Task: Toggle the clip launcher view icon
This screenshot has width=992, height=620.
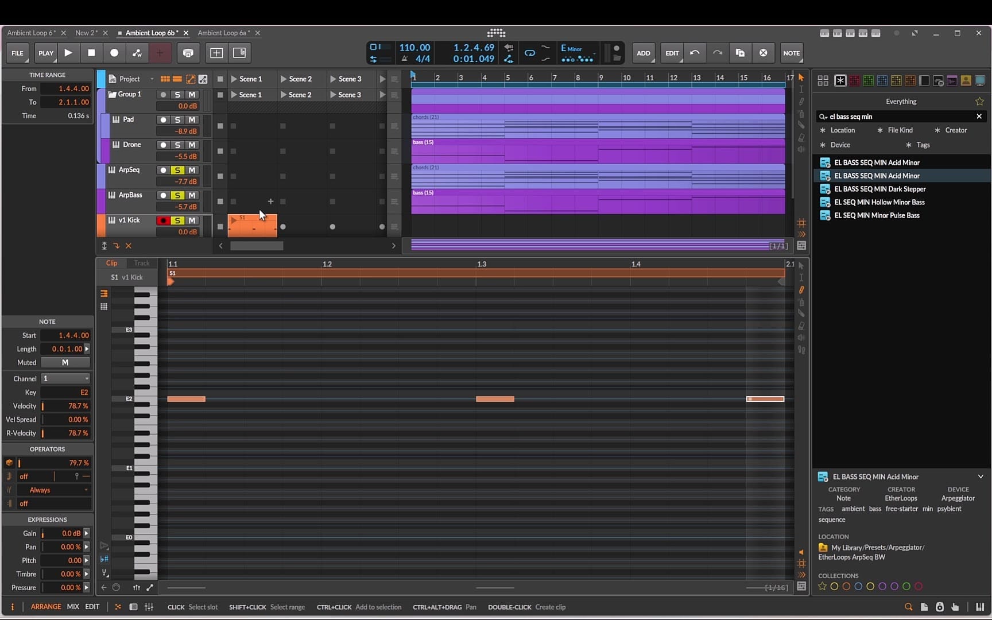Action: (x=165, y=79)
